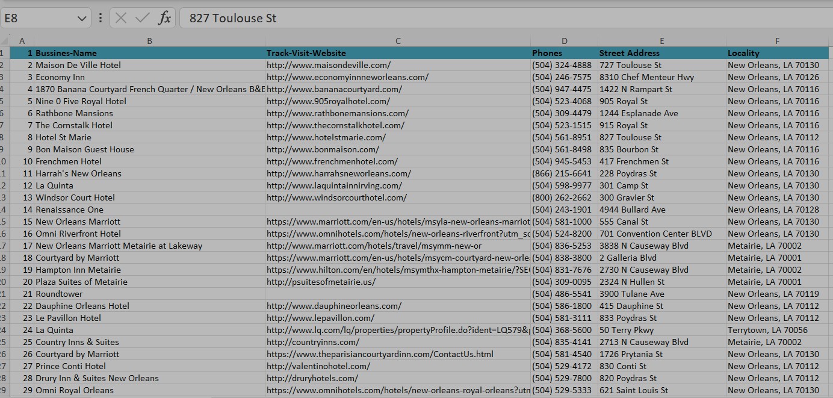The height and width of the screenshot is (398, 833).
Task: Select the Terrytown, LA 70056 cell
Action: (778, 330)
